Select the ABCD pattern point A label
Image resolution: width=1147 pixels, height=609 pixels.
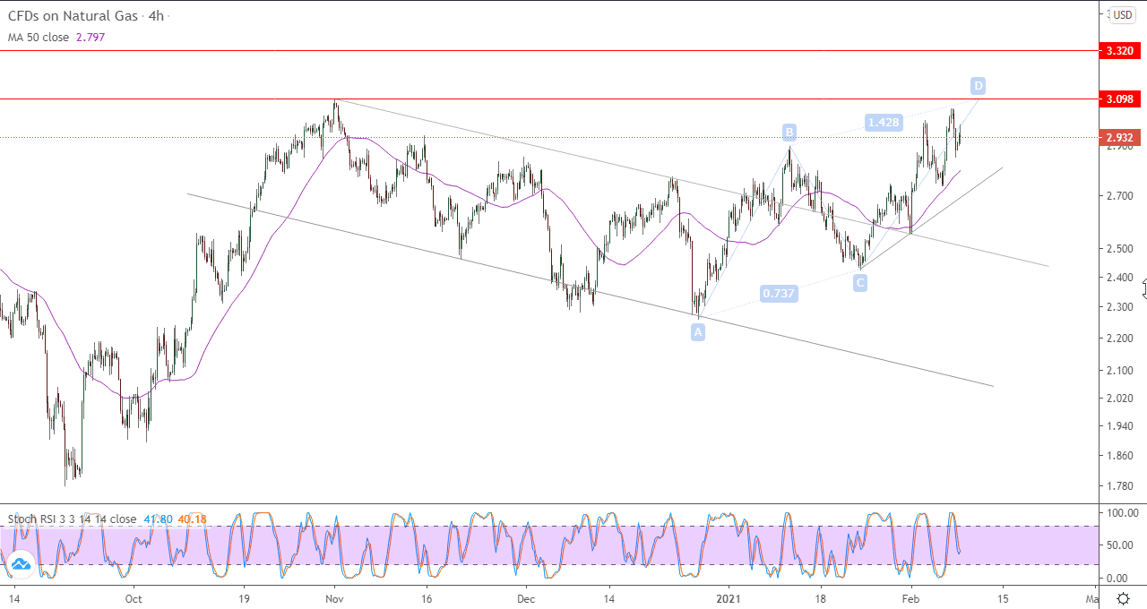(x=698, y=331)
